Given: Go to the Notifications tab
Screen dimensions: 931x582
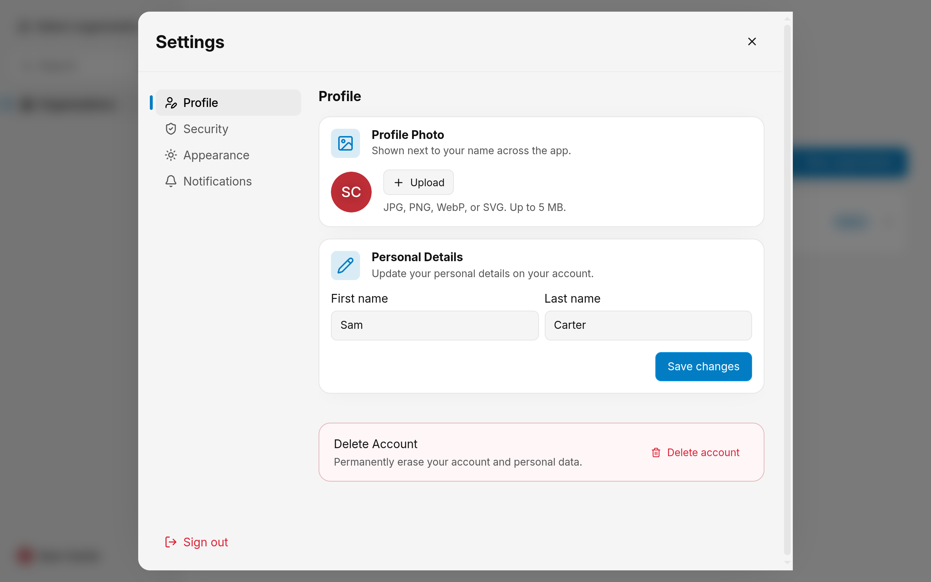Looking at the screenshot, I should pos(228,181).
